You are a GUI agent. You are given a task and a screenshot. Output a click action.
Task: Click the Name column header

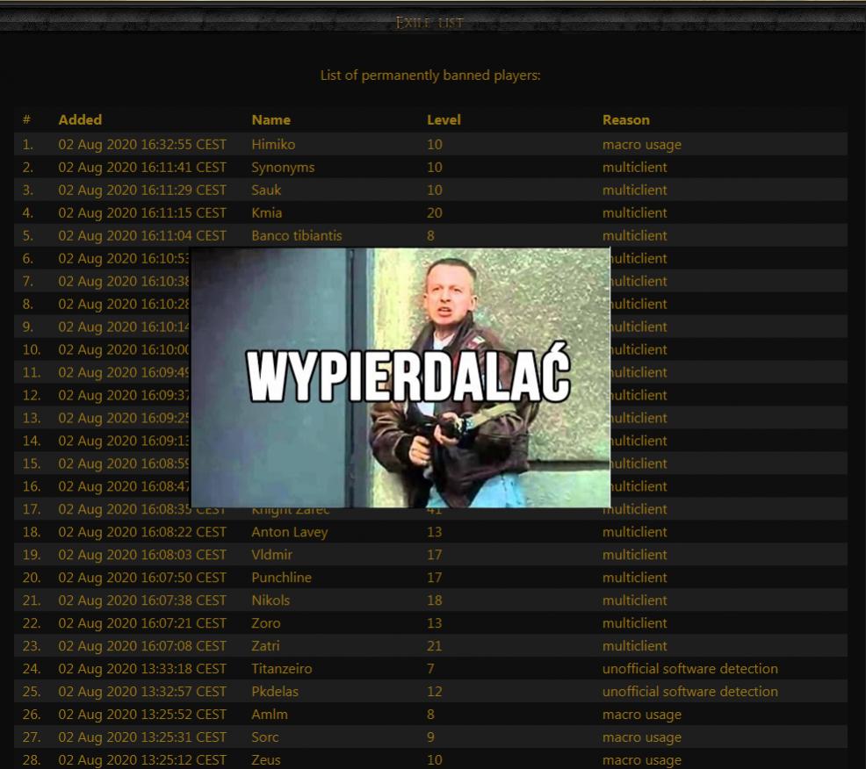[x=271, y=120]
